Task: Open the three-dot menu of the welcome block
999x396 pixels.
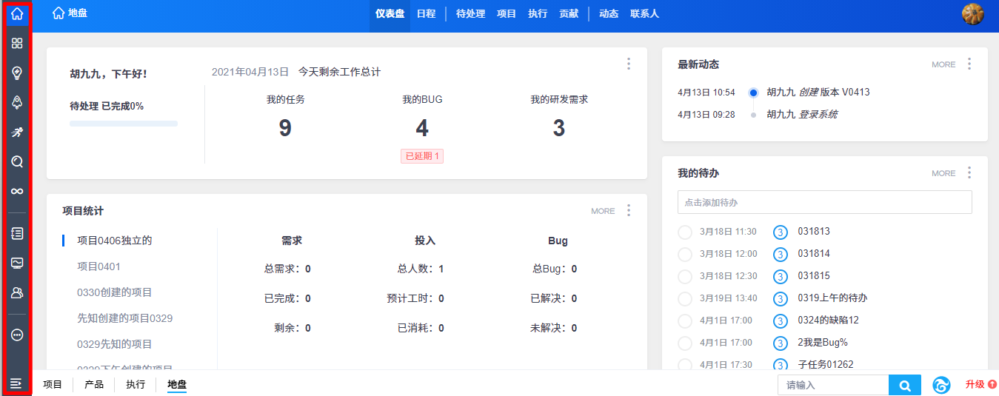Action: (629, 64)
